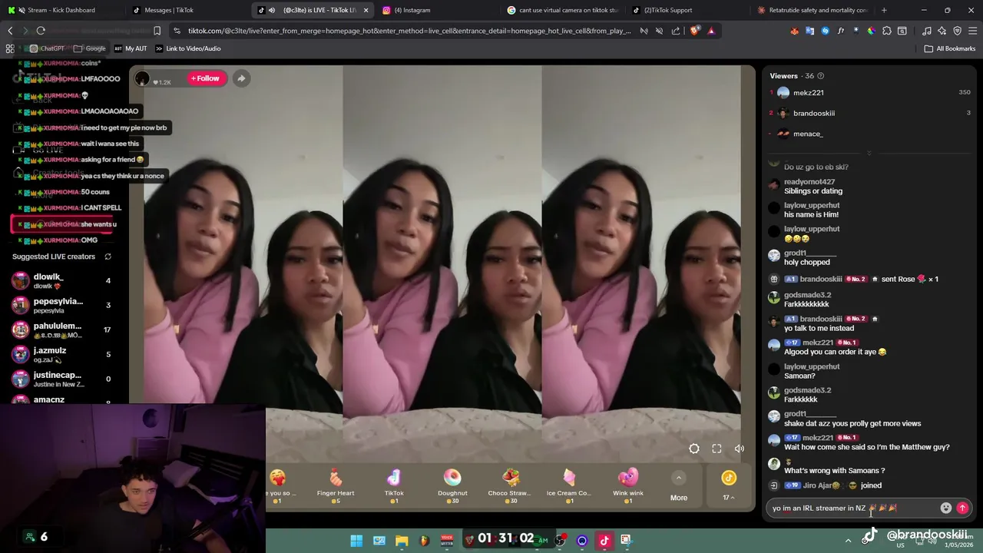
Task: Bookmark this page icon
Action: [157, 31]
